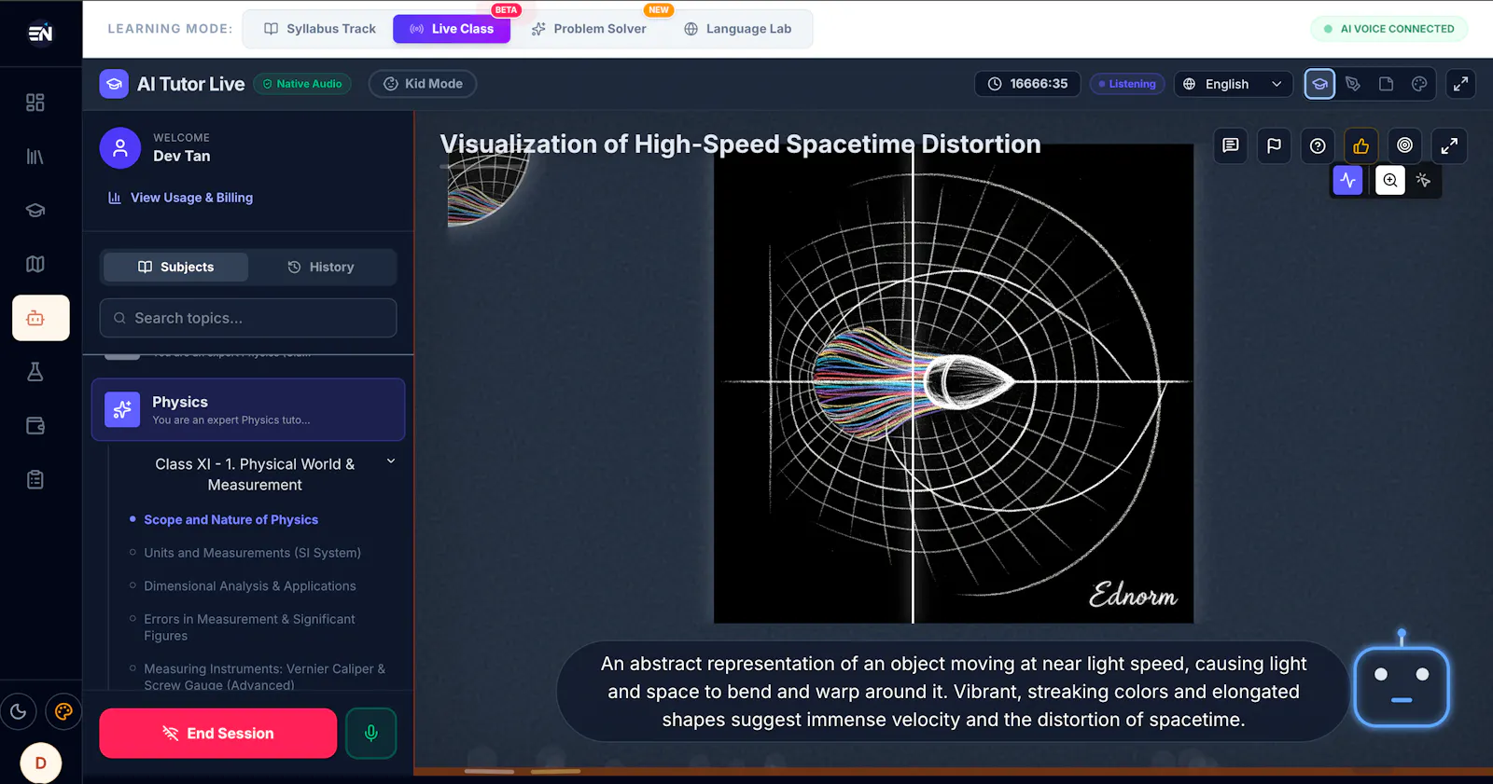Select the pen drawing tool in header
The image size is (1493, 784).
[1353, 84]
